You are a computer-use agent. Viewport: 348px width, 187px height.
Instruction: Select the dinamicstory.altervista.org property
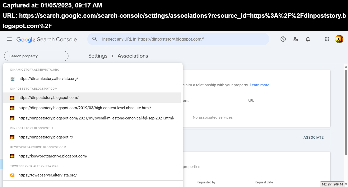tap(48, 79)
